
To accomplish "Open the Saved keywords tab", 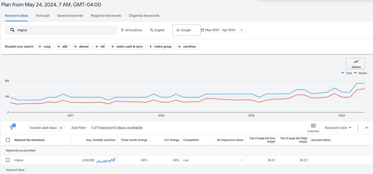I will pyautogui.click(x=70, y=16).
